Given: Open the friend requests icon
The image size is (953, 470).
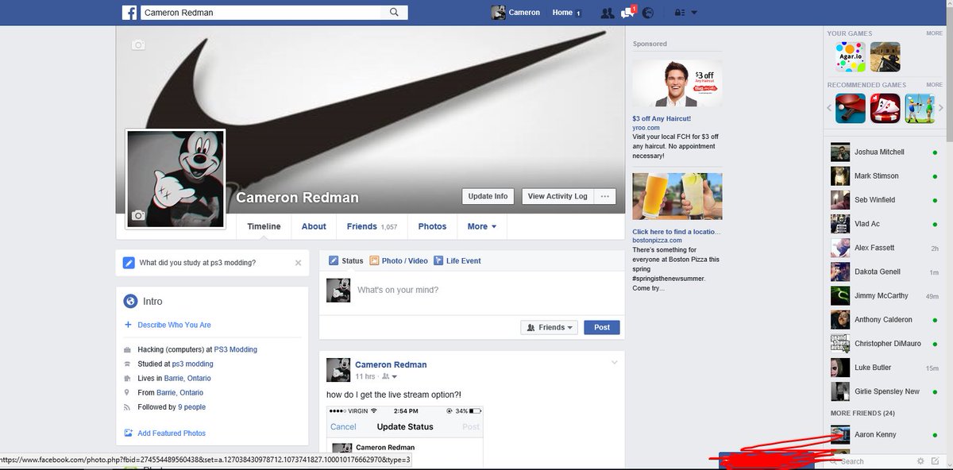Looking at the screenshot, I should pos(607,13).
